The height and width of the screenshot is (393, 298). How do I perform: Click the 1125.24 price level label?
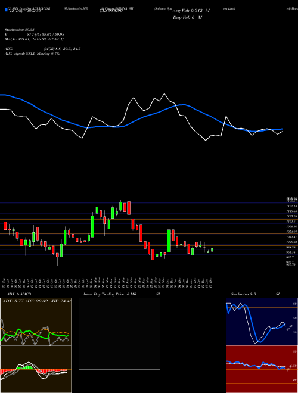[291, 216]
